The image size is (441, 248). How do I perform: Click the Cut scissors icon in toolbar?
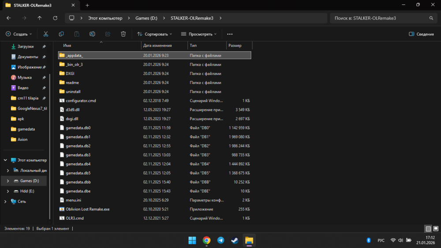coord(45,34)
